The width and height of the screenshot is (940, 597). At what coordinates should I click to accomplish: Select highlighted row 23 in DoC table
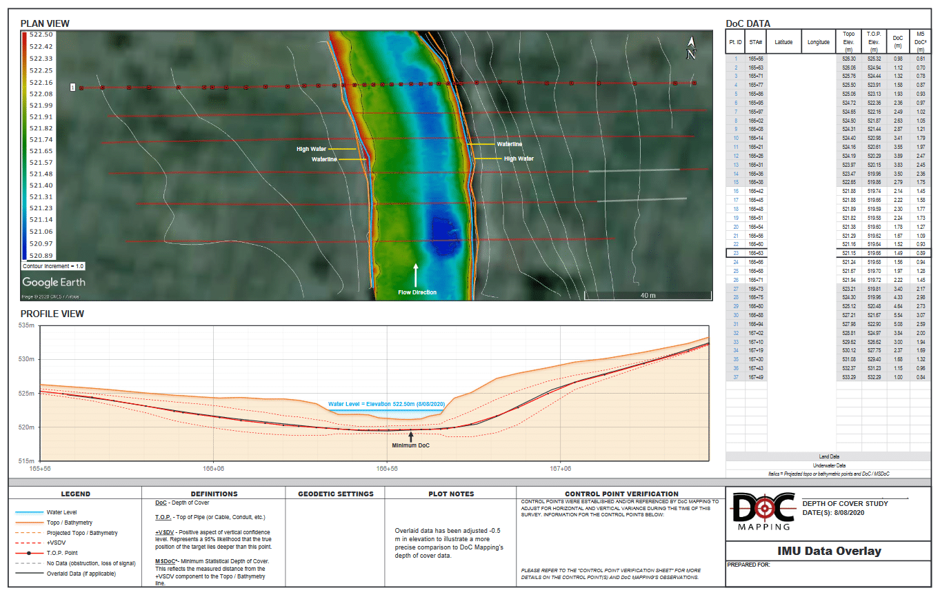click(x=828, y=254)
